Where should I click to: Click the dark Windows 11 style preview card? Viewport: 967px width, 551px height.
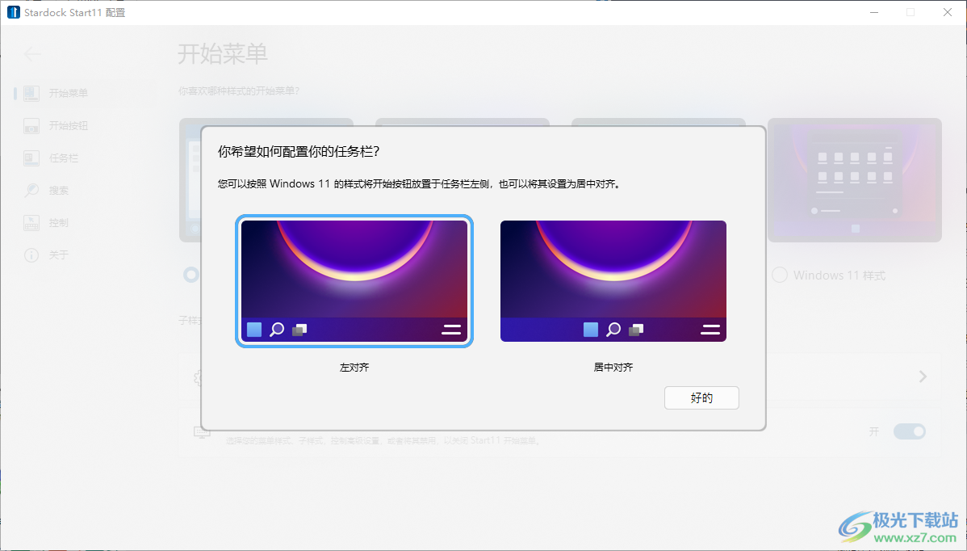coord(853,179)
